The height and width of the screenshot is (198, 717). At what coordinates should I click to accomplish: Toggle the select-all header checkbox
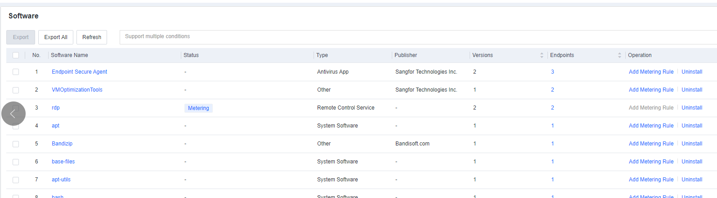(16, 55)
